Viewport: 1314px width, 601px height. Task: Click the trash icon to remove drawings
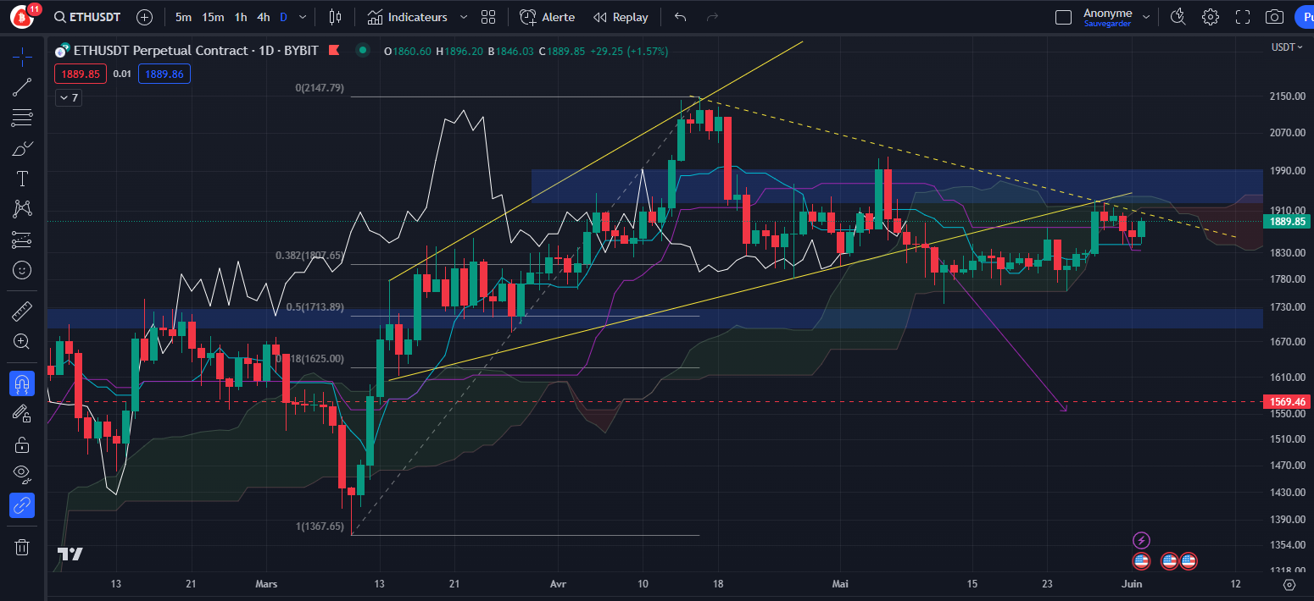click(22, 547)
